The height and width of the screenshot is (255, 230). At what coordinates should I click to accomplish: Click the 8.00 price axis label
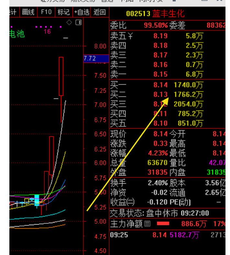[x=100, y=46]
